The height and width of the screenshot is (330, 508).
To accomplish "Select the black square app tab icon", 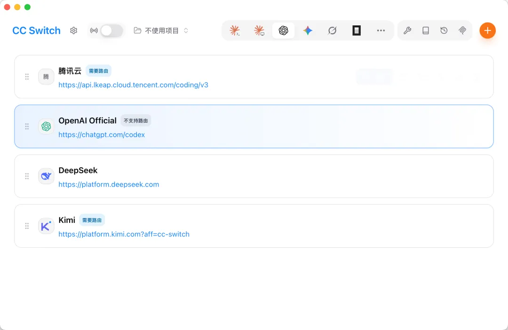I will 357,31.
